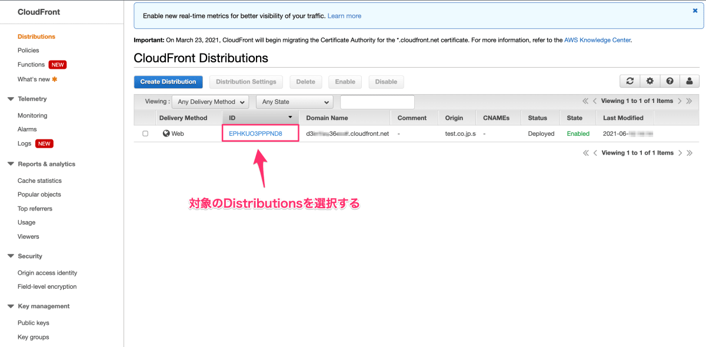Screen dimensions: 706x347
Task: Open the AWS Knowledge Center link
Action: [x=597, y=40]
